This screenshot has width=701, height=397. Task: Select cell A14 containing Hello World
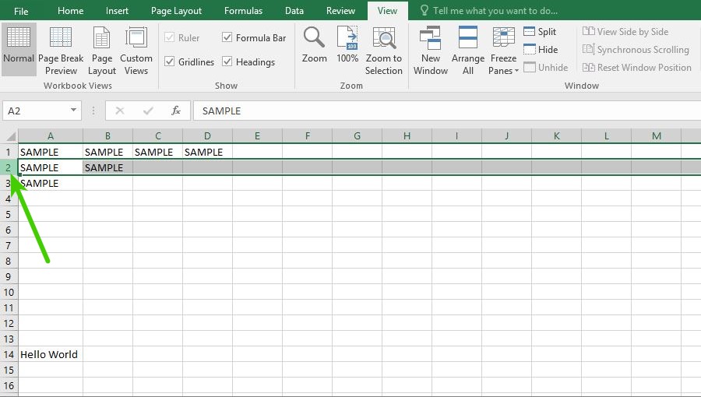coord(51,355)
